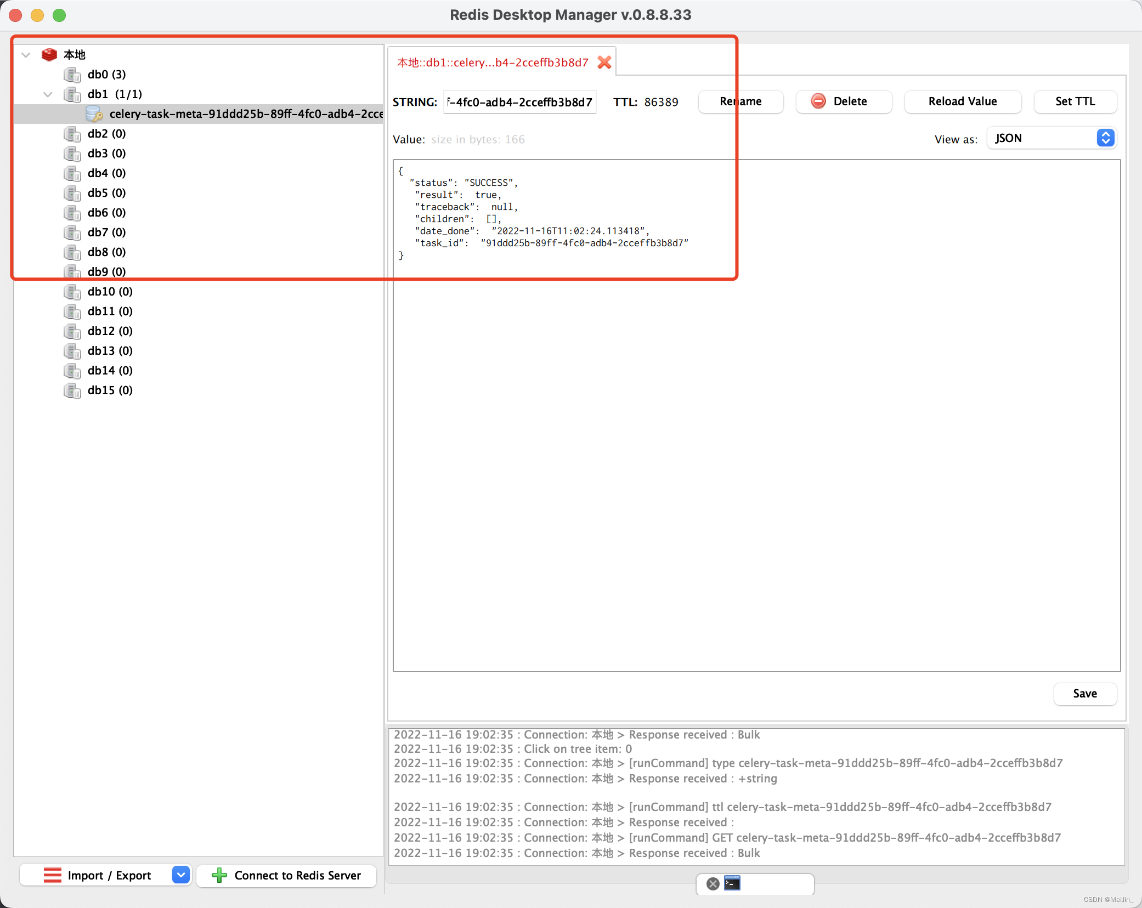The height and width of the screenshot is (908, 1142).
Task: Click the db15 database icon
Action: coord(72,390)
